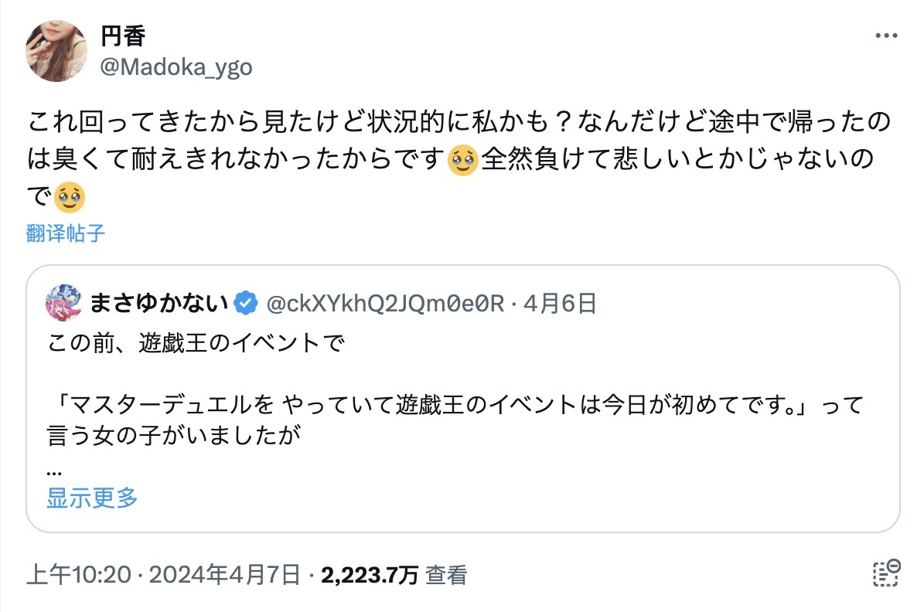The image size is (917, 612).
Task: Click the 上午10:20 · 2024年4月7日 timestamp
Action: [x=163, y=575]
